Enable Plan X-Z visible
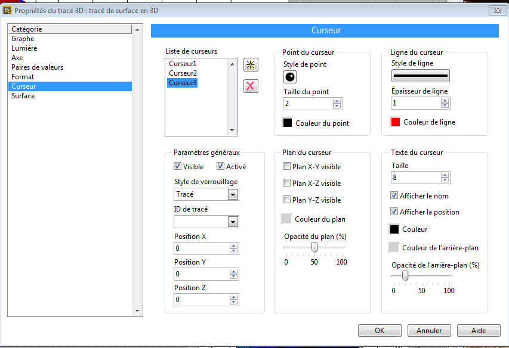Image resolution: width=509 pixels, height=348 pixels. (286, 183)
